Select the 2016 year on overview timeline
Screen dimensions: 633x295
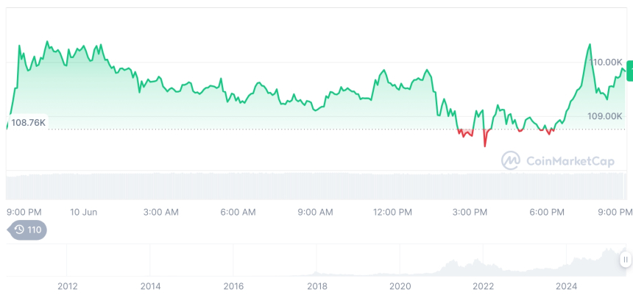point(233,286)
